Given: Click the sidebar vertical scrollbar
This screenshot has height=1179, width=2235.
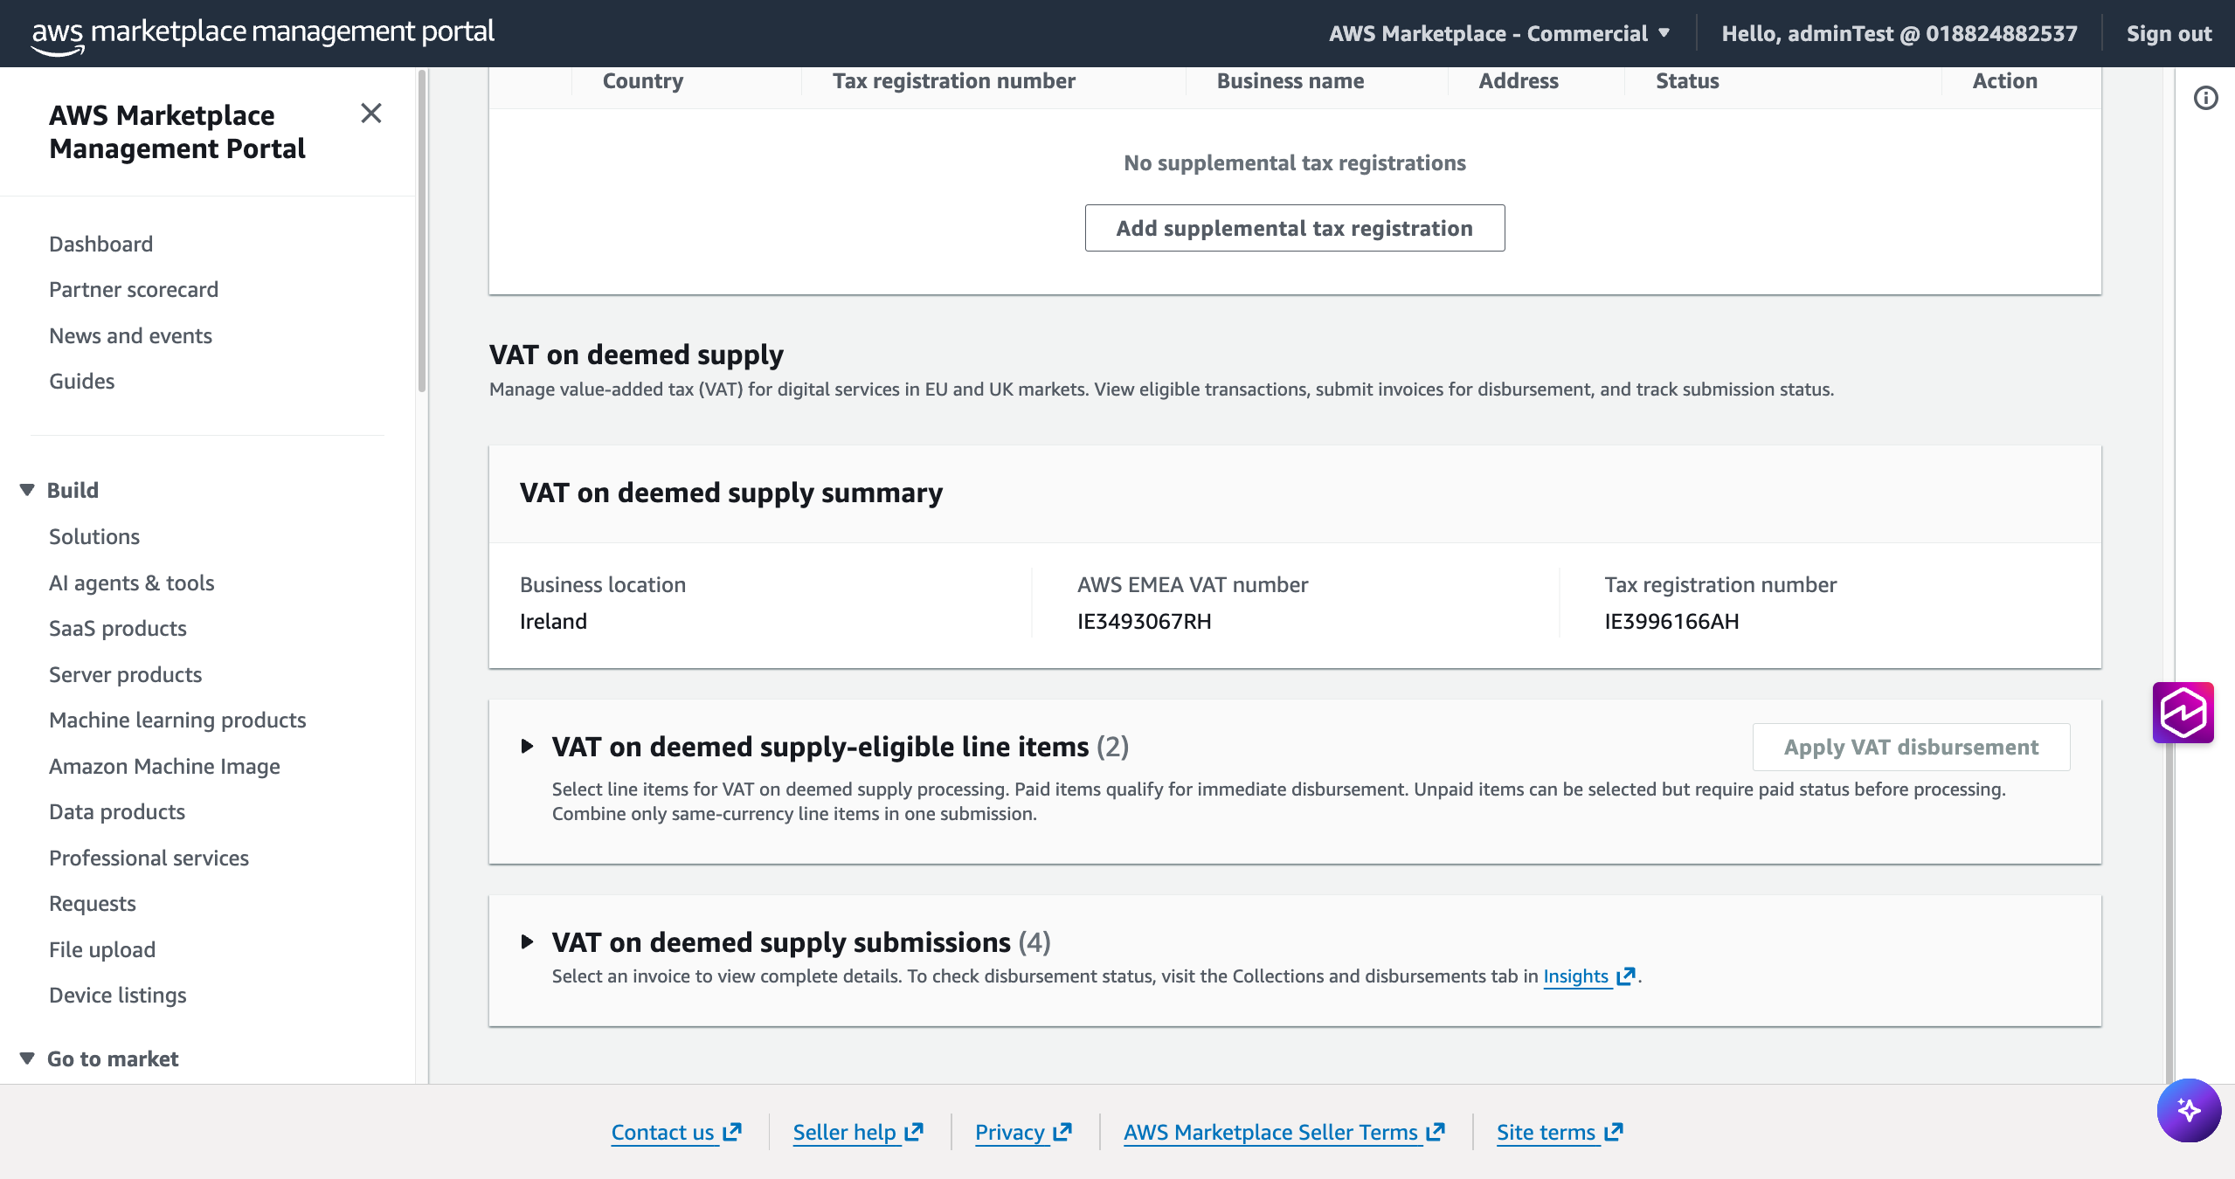Looking at the screenshot, I should click(x=422, y=231).
